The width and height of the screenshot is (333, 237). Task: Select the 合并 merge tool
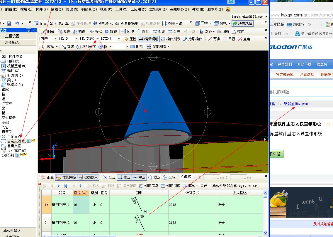pos(174,31)
